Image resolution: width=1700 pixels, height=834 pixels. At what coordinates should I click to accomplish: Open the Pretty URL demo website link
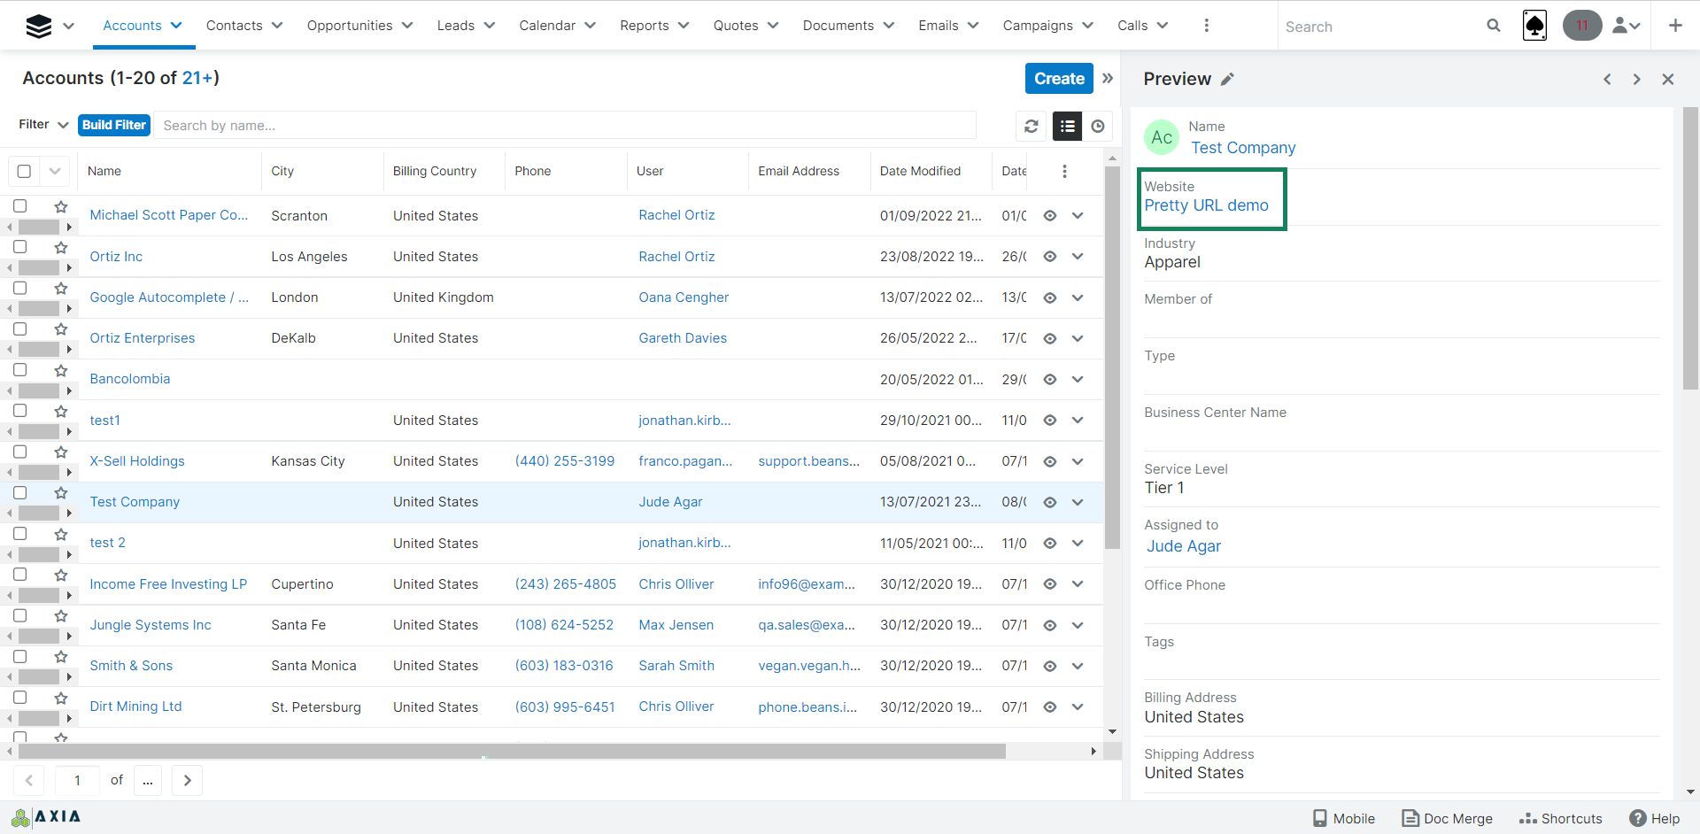pos(1206,205)
